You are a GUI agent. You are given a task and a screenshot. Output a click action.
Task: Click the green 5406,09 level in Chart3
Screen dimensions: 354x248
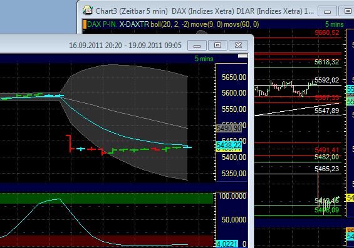[327, 210]
